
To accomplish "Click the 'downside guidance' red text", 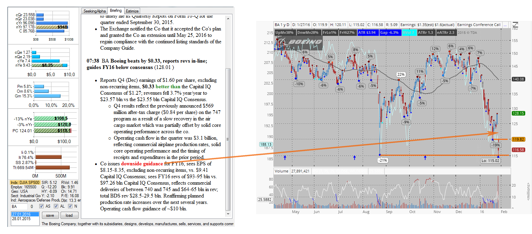I will 142,164.
